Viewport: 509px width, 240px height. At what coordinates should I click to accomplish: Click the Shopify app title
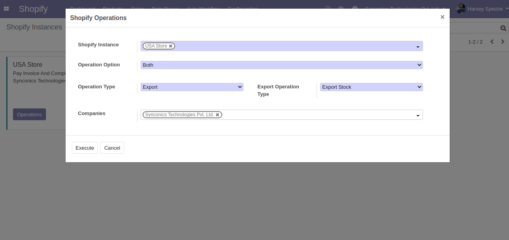tap(33, 9)
